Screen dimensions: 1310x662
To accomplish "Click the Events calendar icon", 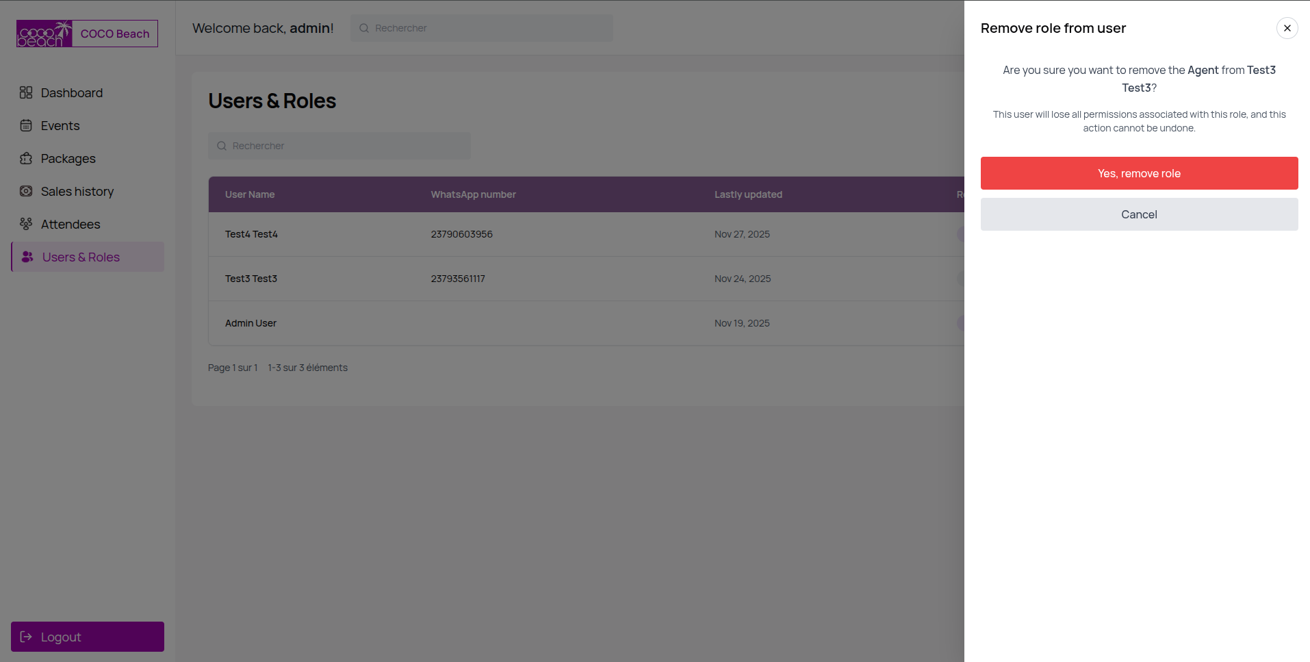I will 26,125.
